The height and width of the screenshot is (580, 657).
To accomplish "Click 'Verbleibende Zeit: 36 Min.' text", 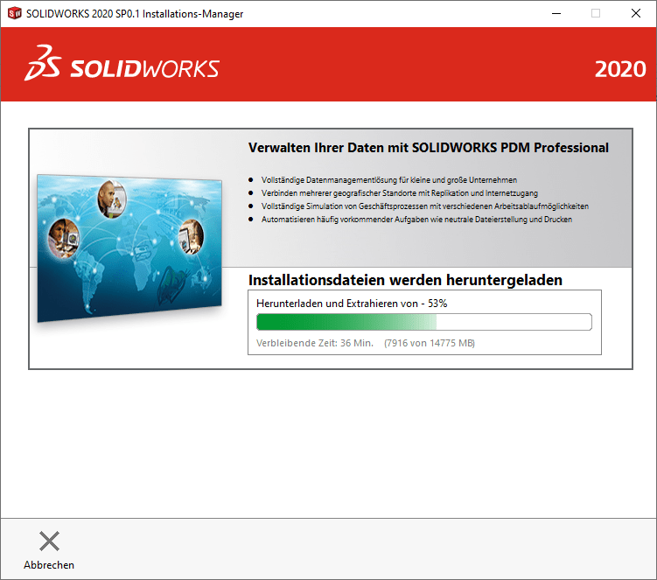I will [x=315, y=343].
